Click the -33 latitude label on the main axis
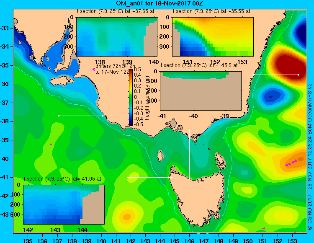This screenshot has height=243, width=314. (x=5, y=28)
